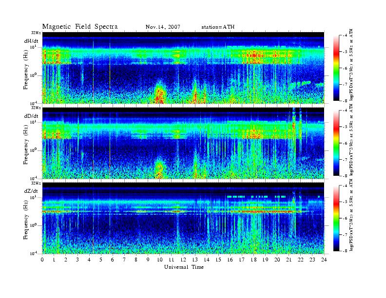Image resolution: width=386 pixels, height=298 pixels.
Task: Click the "32Hz" tick of the dZ/dt panel
Action: coord(36,183)
